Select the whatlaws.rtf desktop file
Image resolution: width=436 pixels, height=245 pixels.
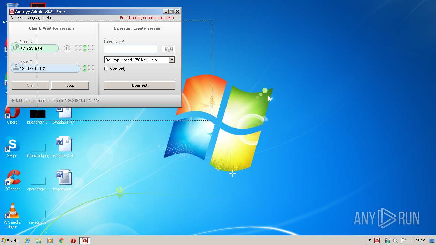pos(63,114)
